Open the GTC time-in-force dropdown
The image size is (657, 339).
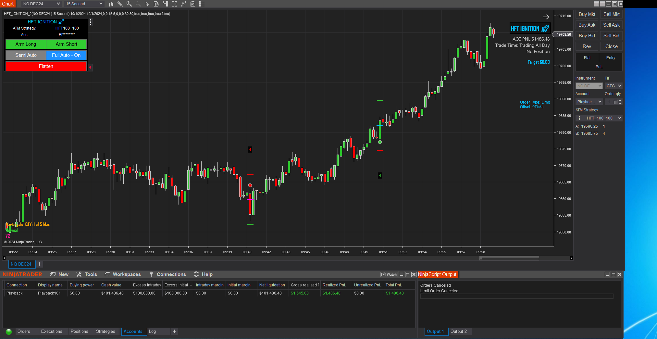[x=614, y=86]
